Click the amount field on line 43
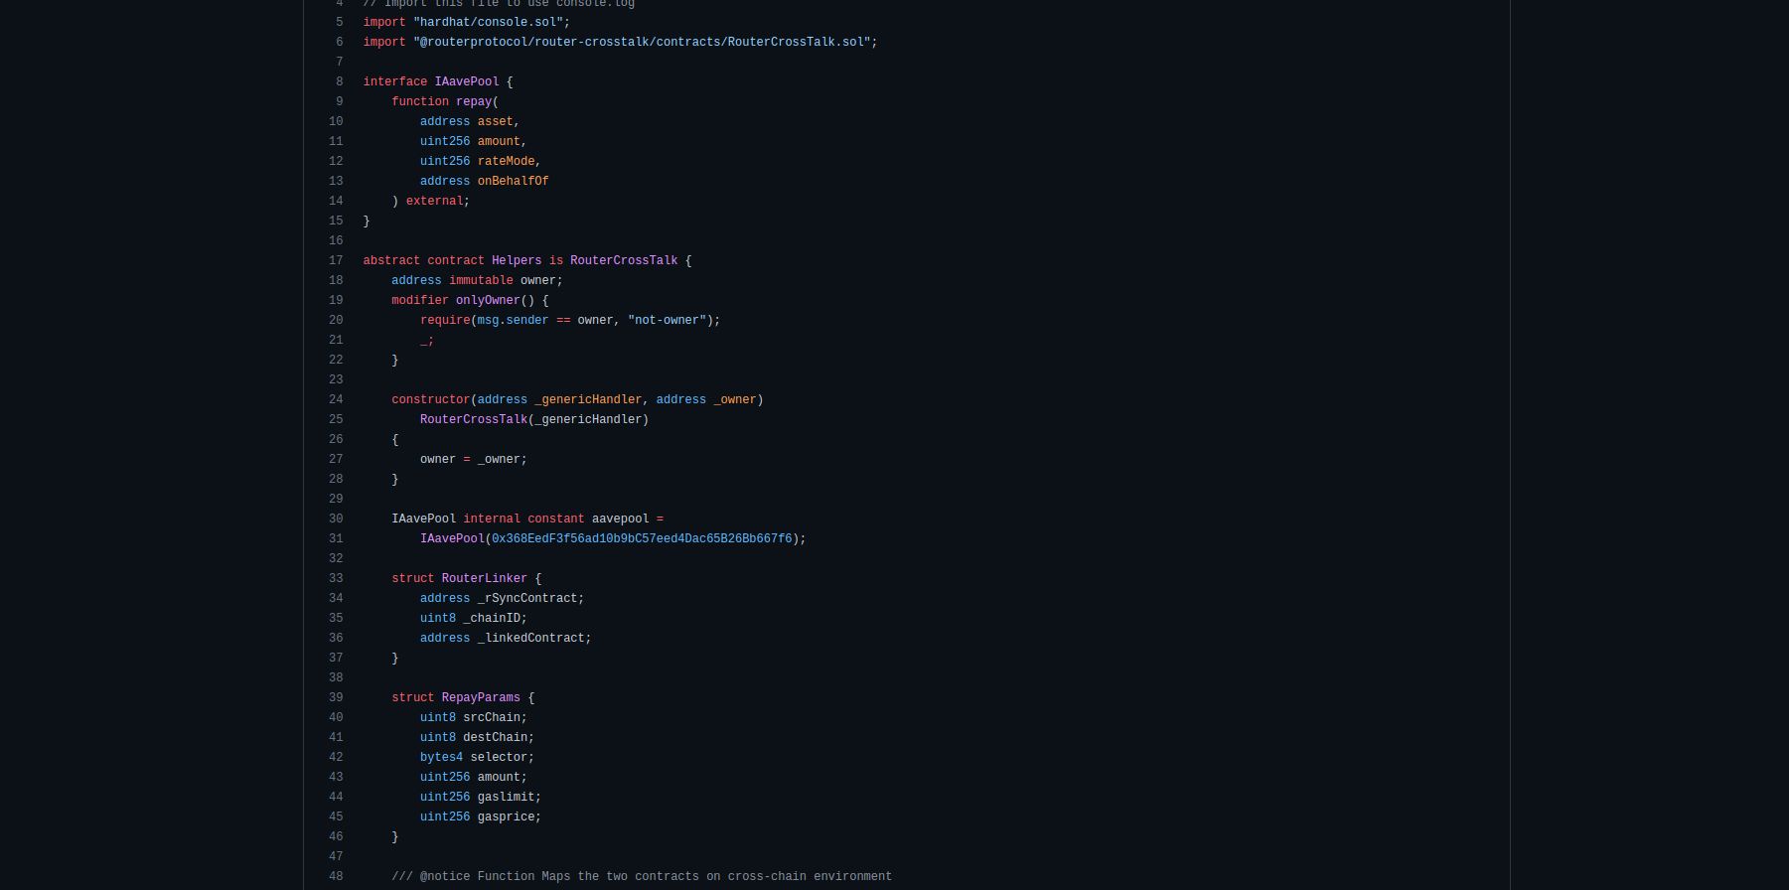 point(499,777)
